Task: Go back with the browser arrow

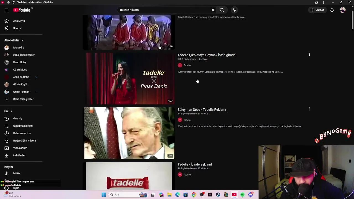Action: click(8, 2)
